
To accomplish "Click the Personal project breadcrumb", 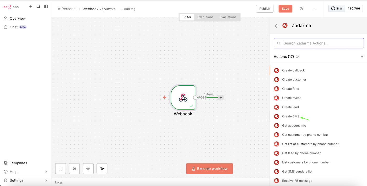I will click(67, 9).
